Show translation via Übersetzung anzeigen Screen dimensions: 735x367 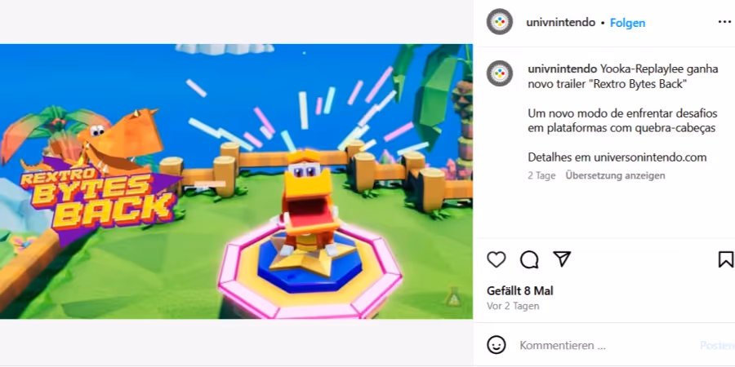click(x=615, y=175)
